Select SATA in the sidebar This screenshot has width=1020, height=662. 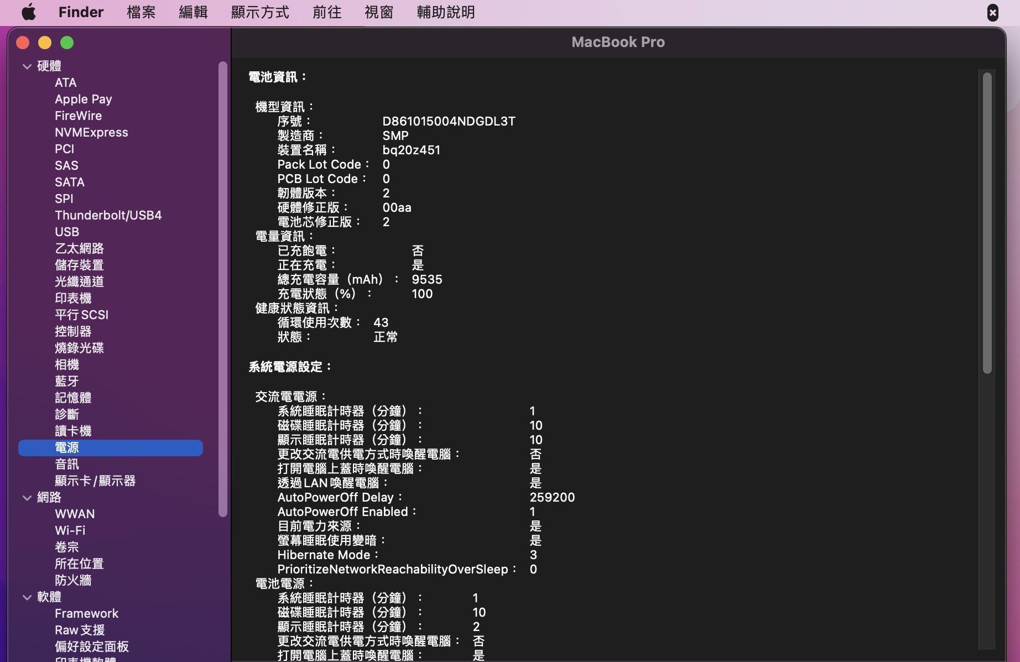tap(70, 182)
